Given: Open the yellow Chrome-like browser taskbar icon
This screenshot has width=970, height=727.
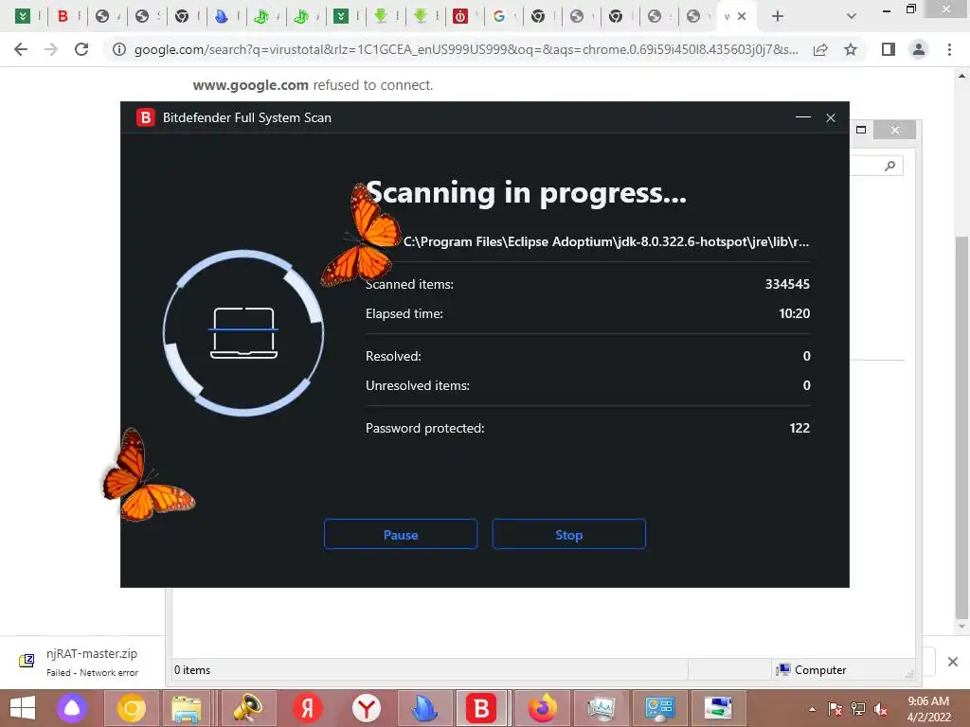Looking at the screenshot, I should [x=131, y=708].
